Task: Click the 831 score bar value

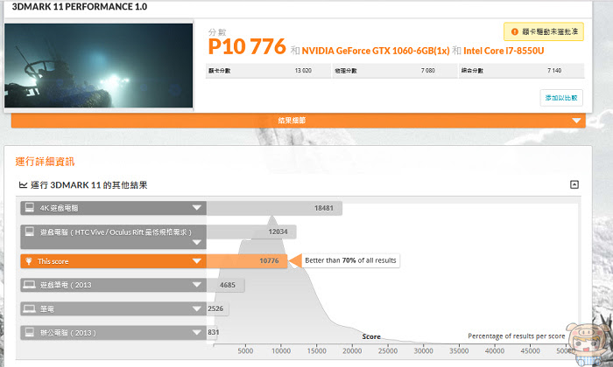Action: (x=214, y=332)
